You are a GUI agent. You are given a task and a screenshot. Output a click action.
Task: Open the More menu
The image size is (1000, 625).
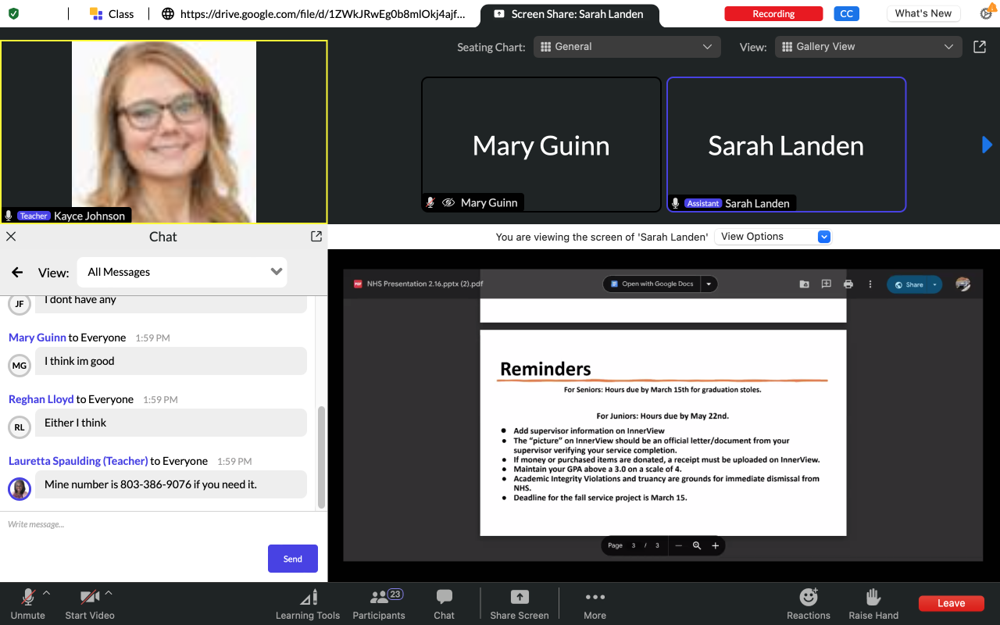pos(595,598)
